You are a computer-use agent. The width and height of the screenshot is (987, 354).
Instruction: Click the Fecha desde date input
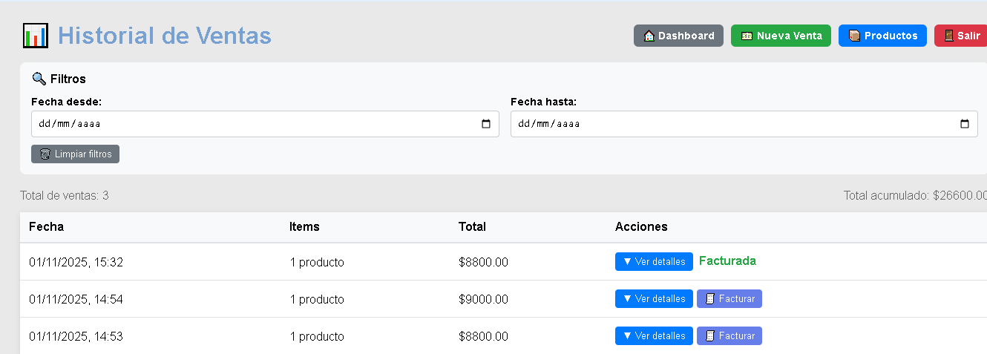click(252, 124)
